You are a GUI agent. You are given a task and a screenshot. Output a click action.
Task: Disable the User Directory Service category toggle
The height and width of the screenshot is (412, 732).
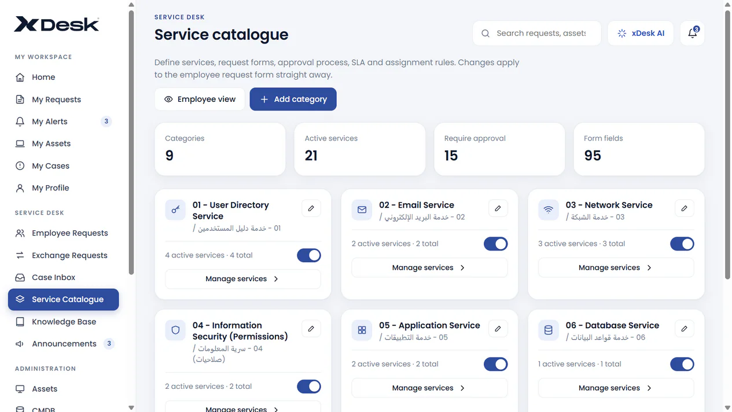click(309, 255)
